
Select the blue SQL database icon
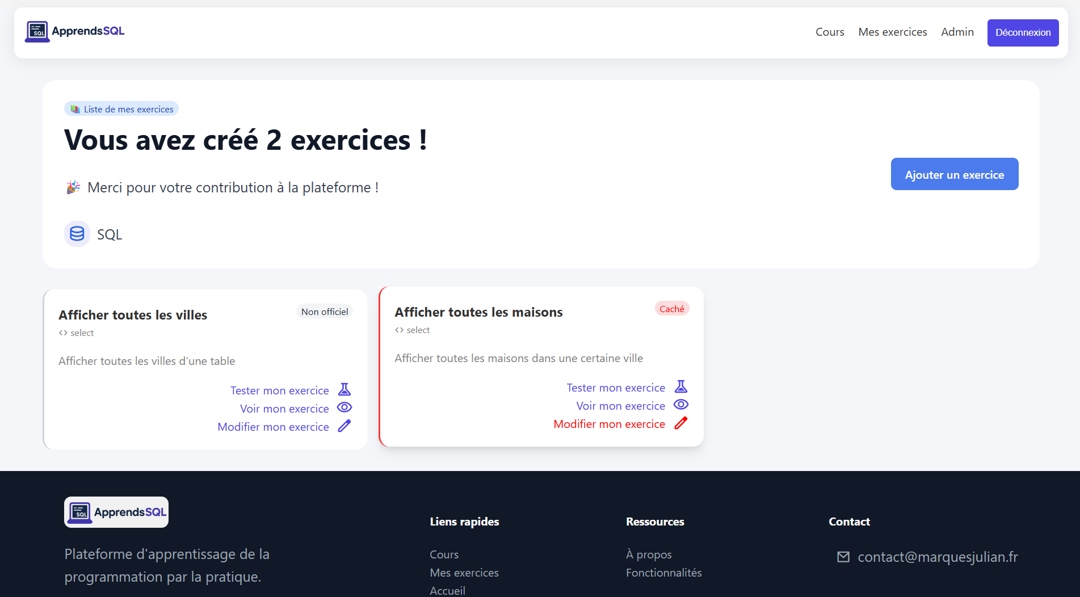77,233
